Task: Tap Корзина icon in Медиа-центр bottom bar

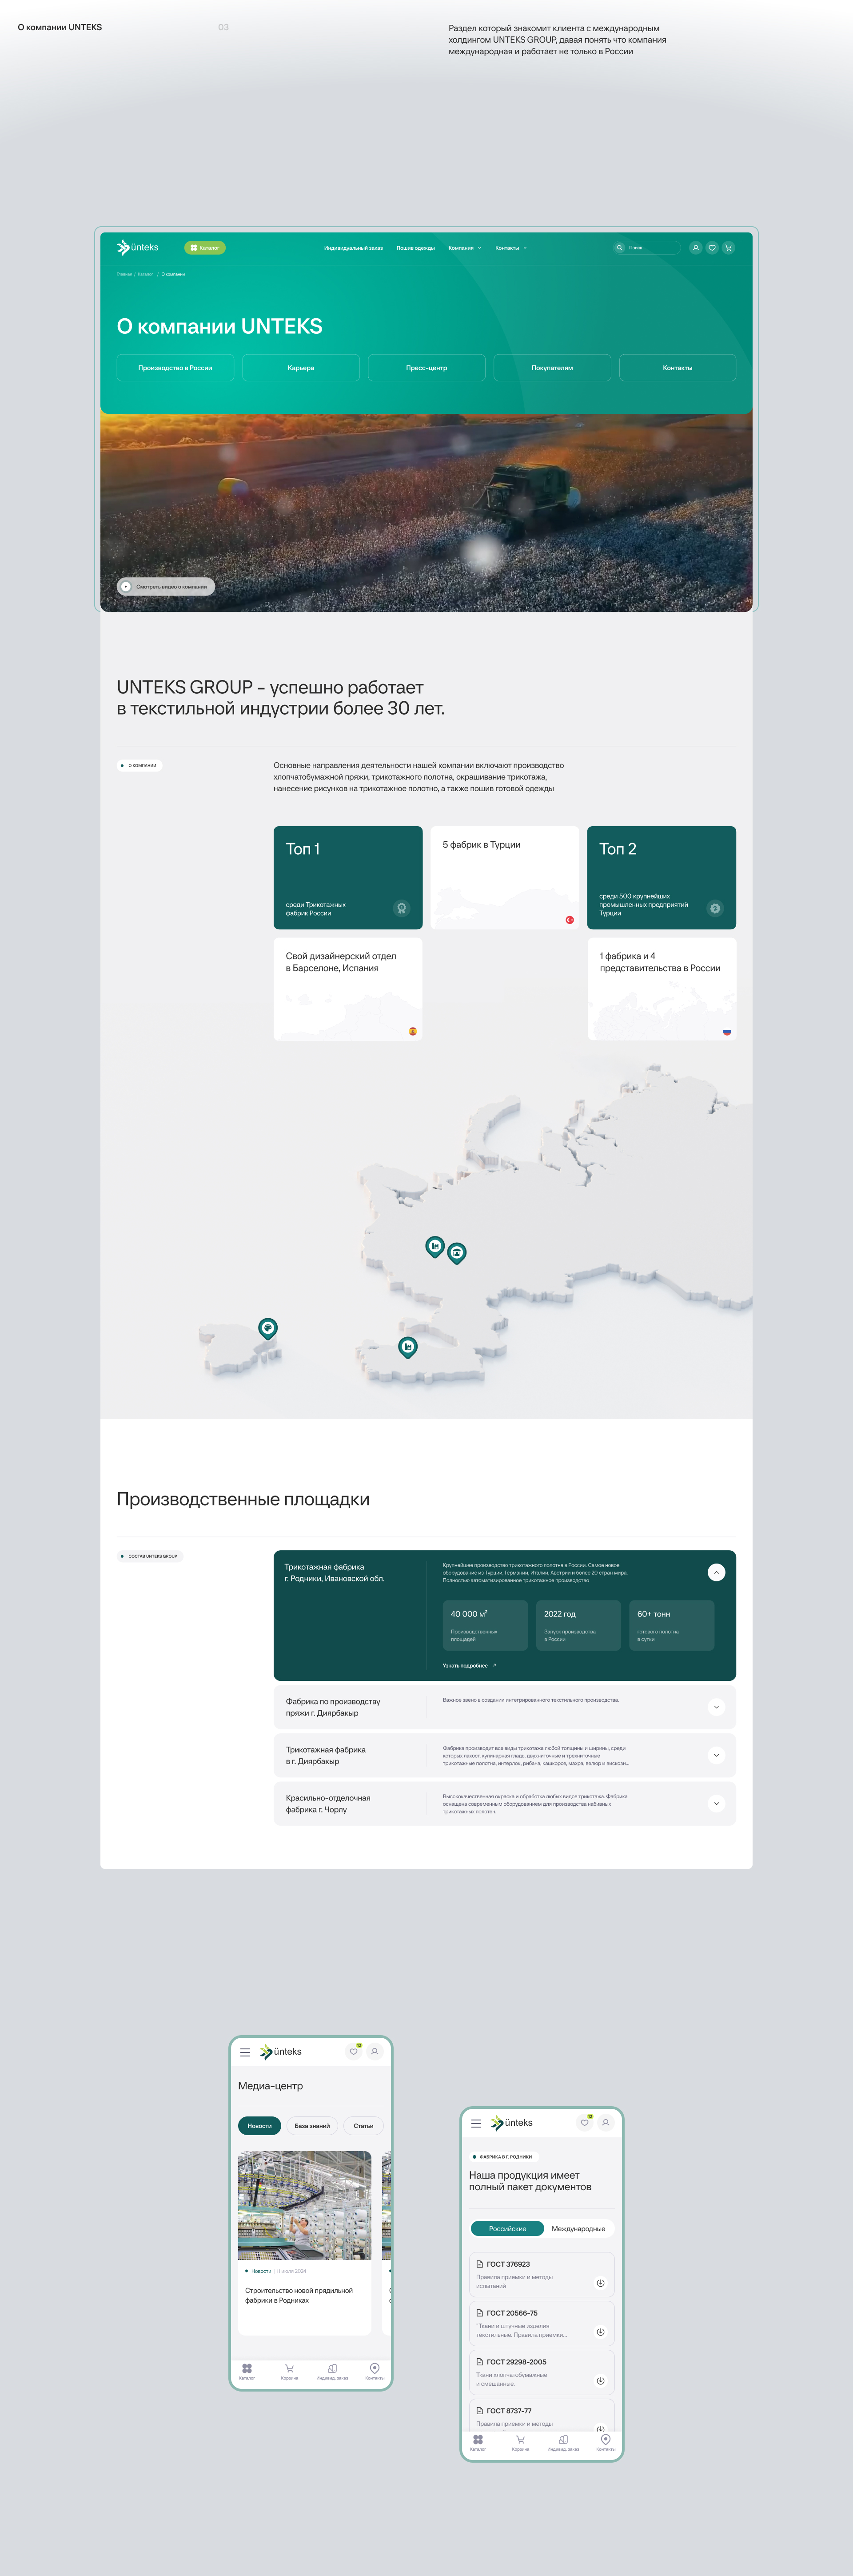Action: 289,2369
